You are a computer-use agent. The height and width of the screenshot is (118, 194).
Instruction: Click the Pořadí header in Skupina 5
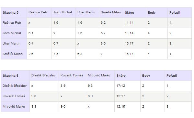(x=179, y=13)
